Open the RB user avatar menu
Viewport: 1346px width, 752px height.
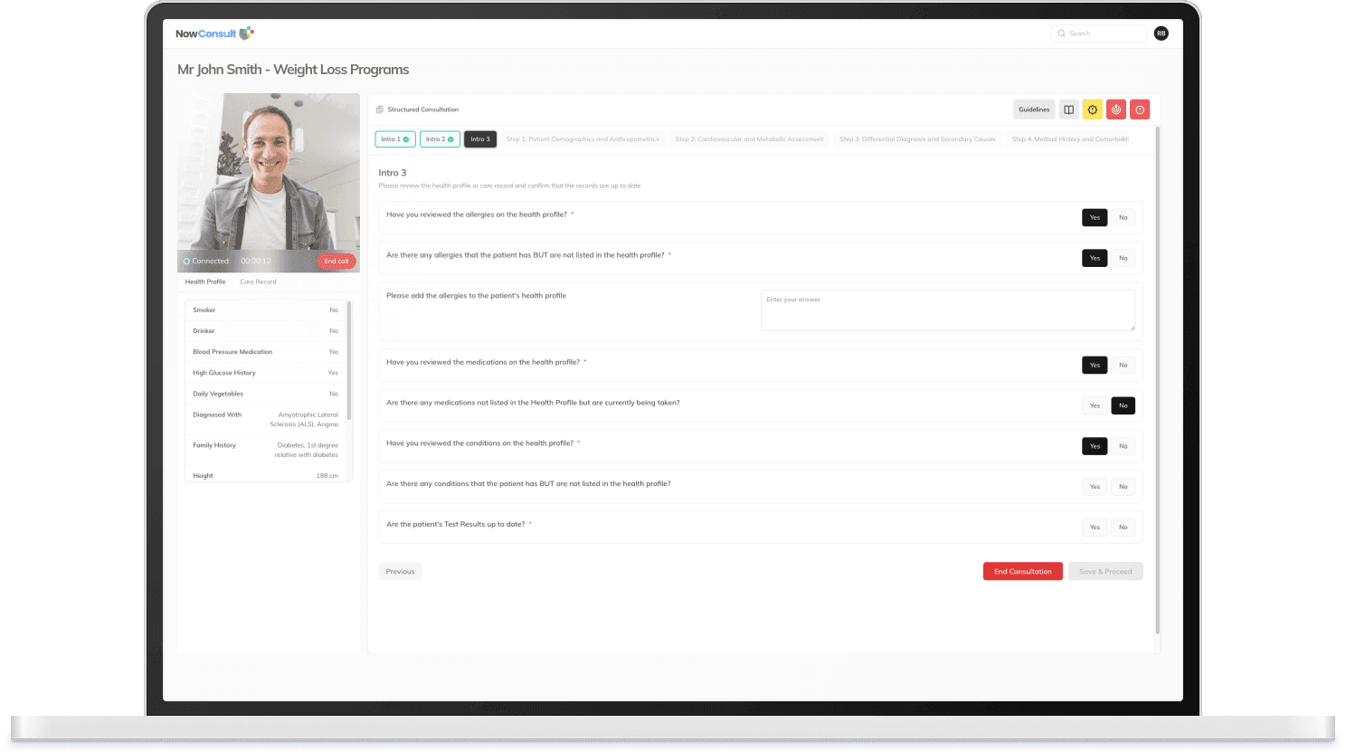(1161, 33)
